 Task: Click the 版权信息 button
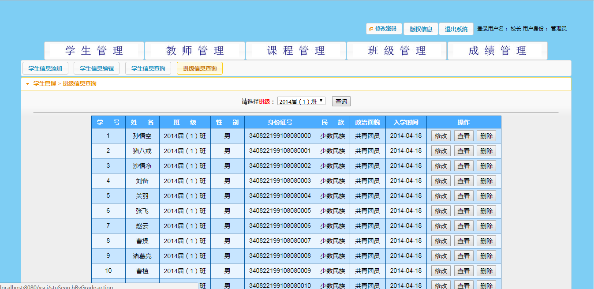[x=421, y=29]
